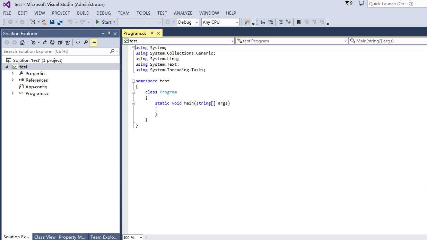Collapse the test project node
This screenshot has width=427, height=240.
click(x=7, y=67)
